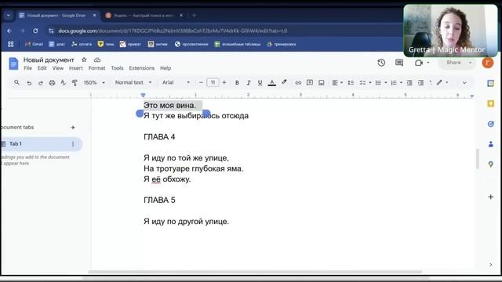
Task: Open the text color picker
Action: (x=272, y=83)
